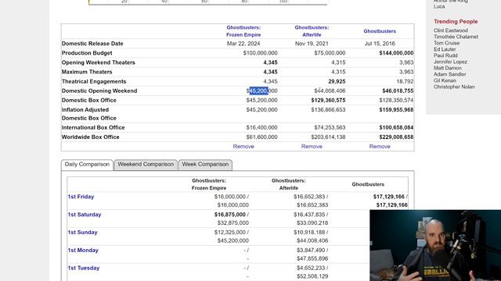Click the highlighted $45,200,000 Domestic Opening Weekend value
The width and height of the screenshot is (501, 281).
tap(261, 91)
